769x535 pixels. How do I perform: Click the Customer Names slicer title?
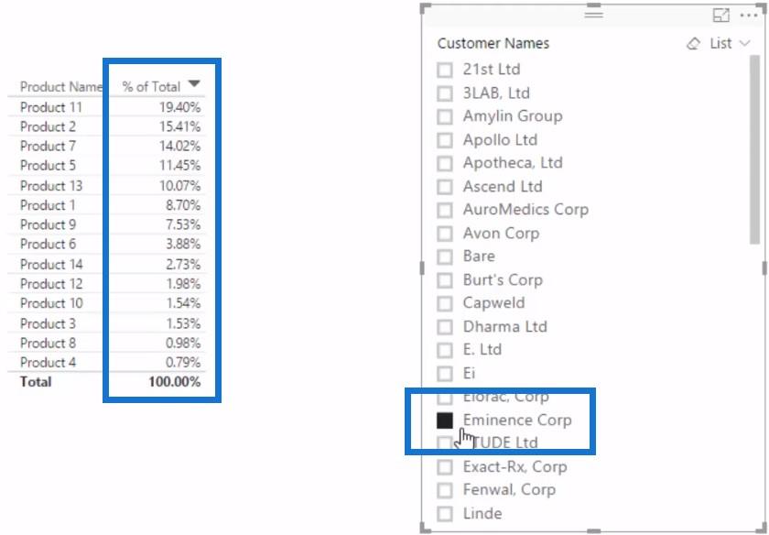tap(493, 43)
